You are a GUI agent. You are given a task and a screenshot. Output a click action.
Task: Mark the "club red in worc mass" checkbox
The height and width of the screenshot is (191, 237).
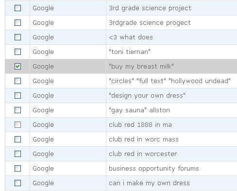pyautogui.click(x=17, y=139)
